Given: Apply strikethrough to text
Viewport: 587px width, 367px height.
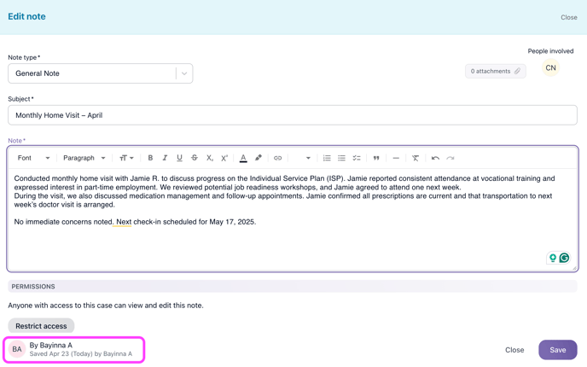Looking at the screenshot, I should point(195,158).
